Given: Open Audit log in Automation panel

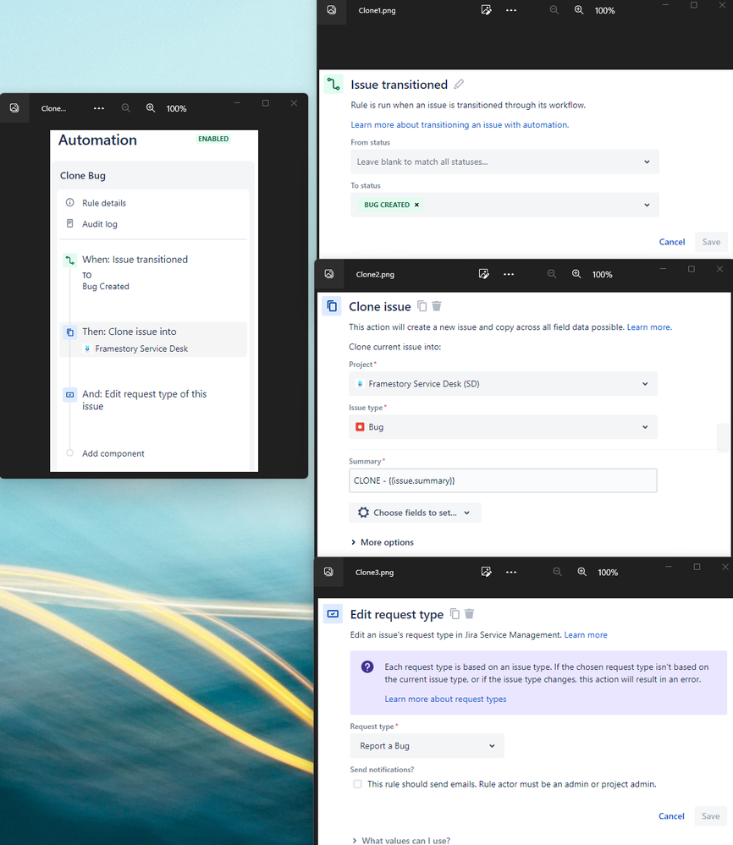Looking at the screenshot, I should click(x=99, y=224).
